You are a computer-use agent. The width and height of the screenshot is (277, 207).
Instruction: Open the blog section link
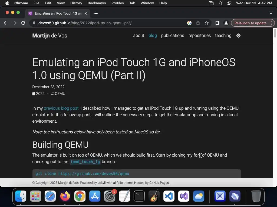tap(153, 36)
